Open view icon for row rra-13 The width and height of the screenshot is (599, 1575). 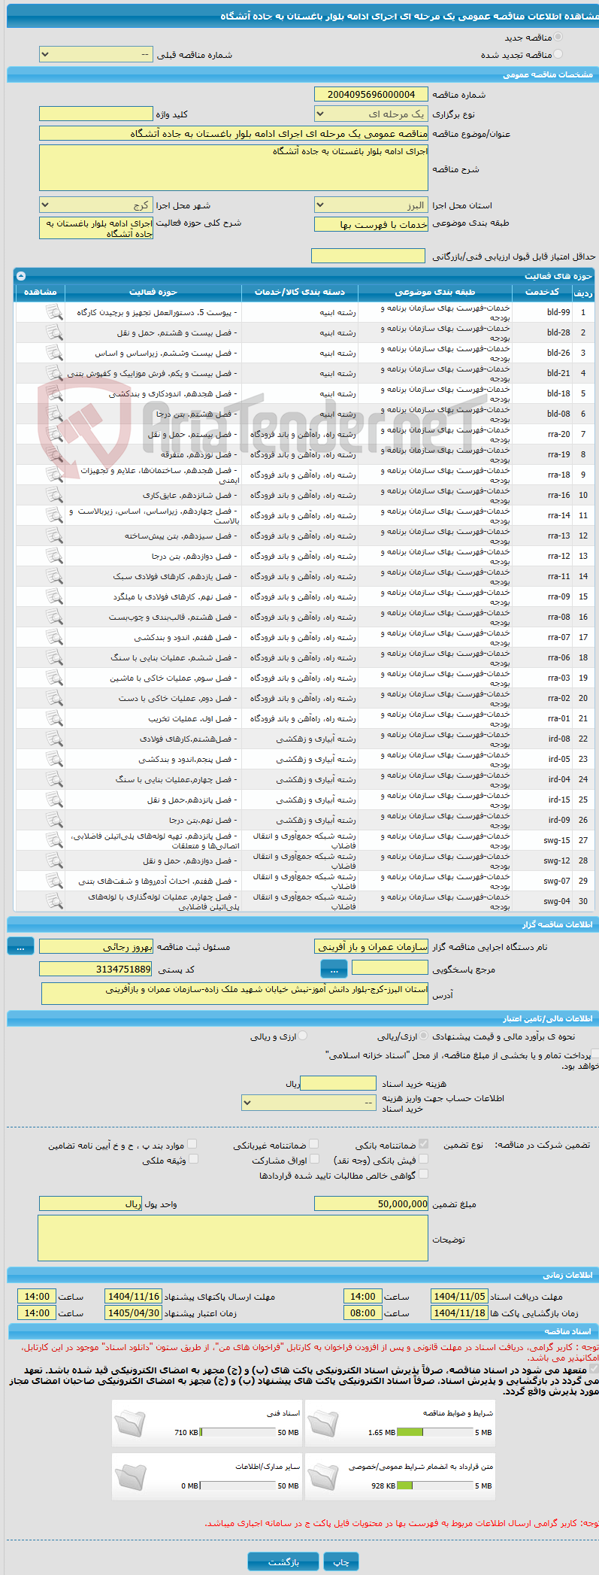coord(54,536)
